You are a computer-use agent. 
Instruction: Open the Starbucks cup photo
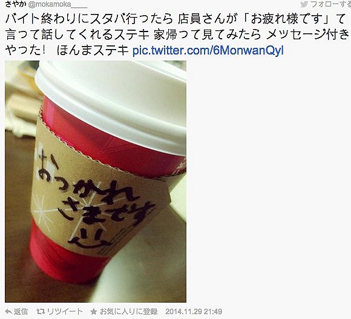(96, 182)
